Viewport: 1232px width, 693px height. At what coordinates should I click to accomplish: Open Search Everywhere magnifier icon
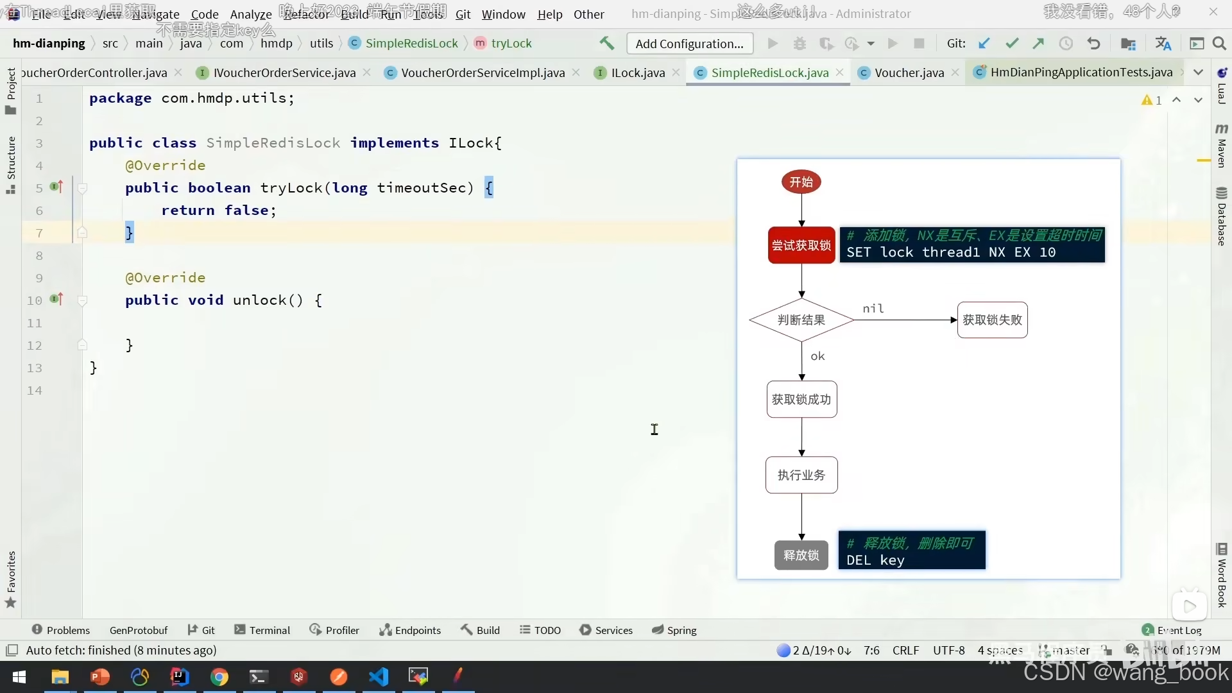pyautogui.click(x=1219, y=44)
